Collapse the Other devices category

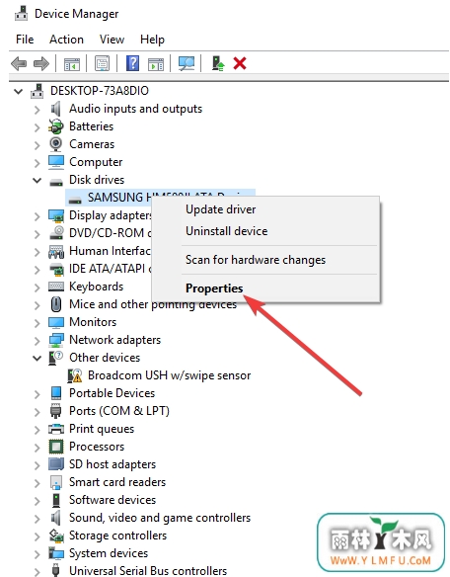37,358
